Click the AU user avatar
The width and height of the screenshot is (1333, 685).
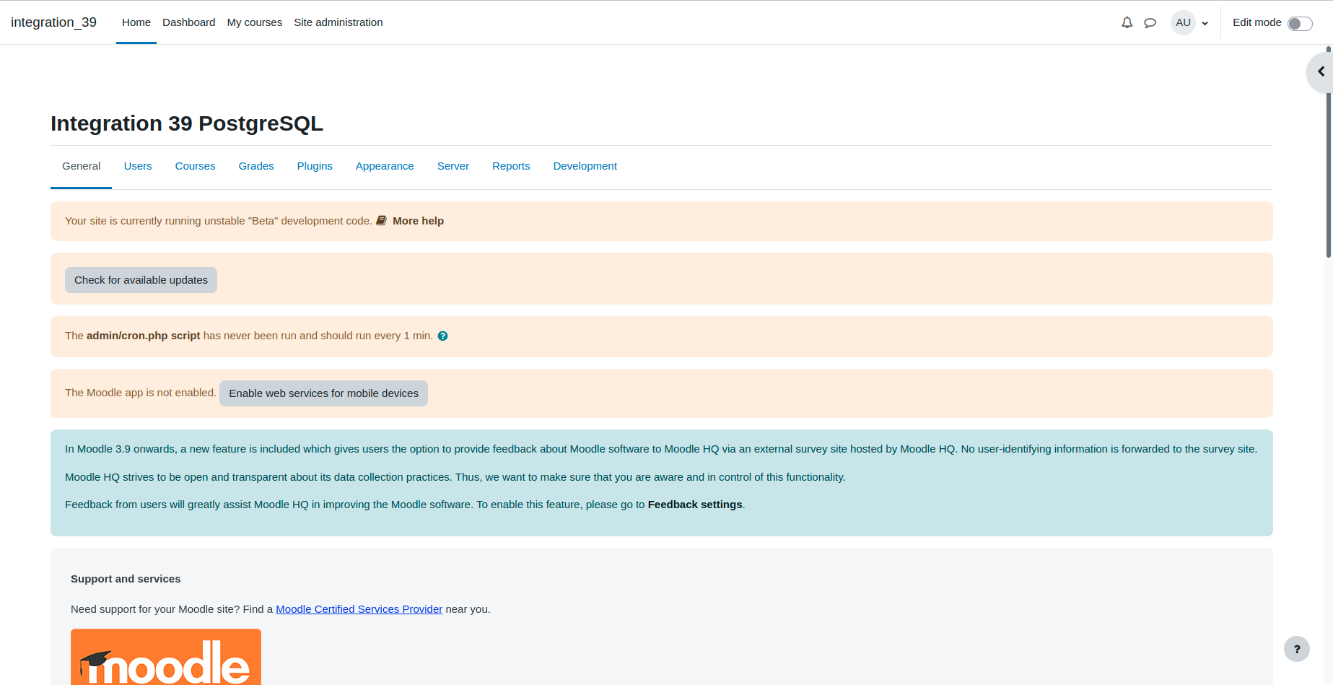tap(1183, 22)
